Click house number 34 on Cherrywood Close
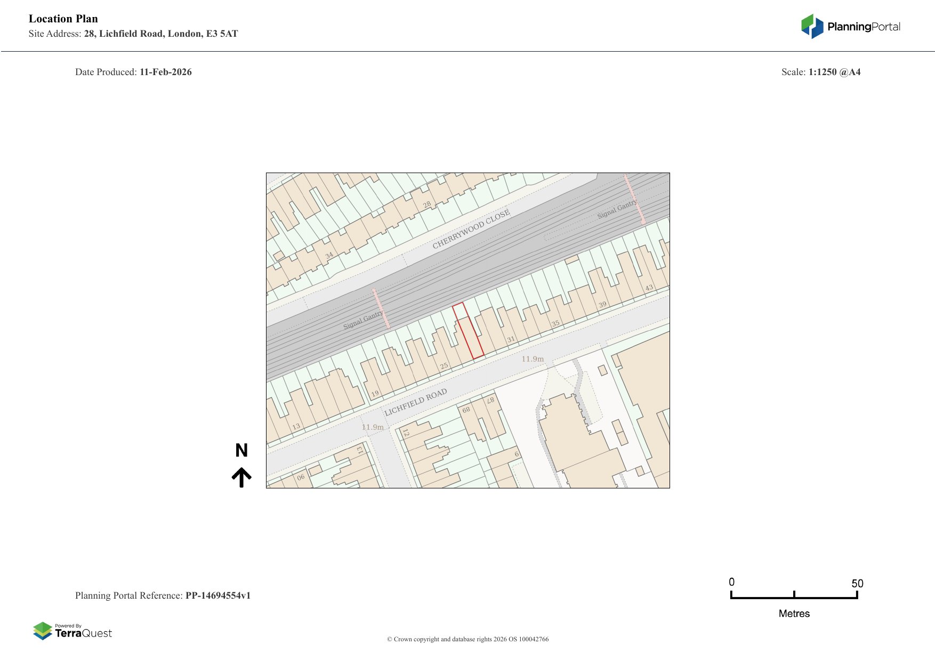The height and width of the screenshot is (661, 935). click(x=329, y=255)
